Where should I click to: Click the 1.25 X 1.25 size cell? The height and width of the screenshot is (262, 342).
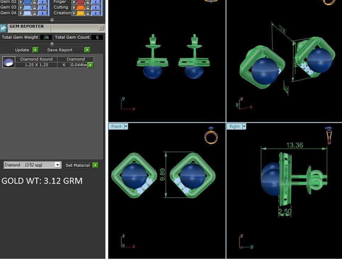tap(36, 65)
